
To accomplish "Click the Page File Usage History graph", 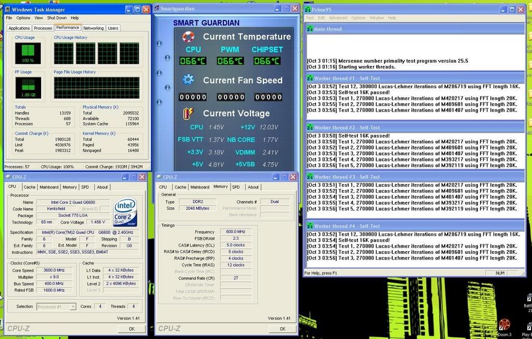I will pos(97,88).
